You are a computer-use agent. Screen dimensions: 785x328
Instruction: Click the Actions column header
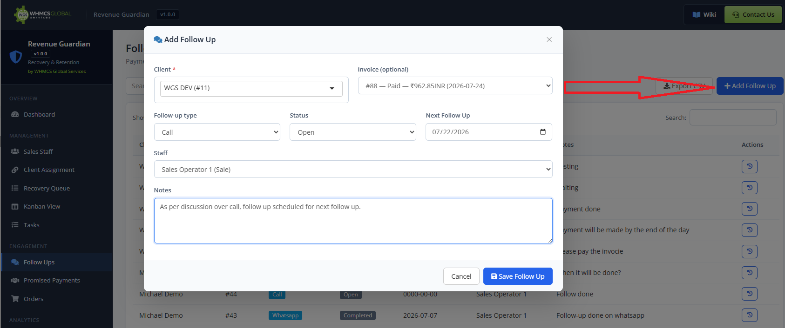point(752,145)
